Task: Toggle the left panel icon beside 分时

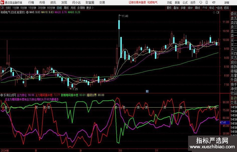Action: click(2, 8)
